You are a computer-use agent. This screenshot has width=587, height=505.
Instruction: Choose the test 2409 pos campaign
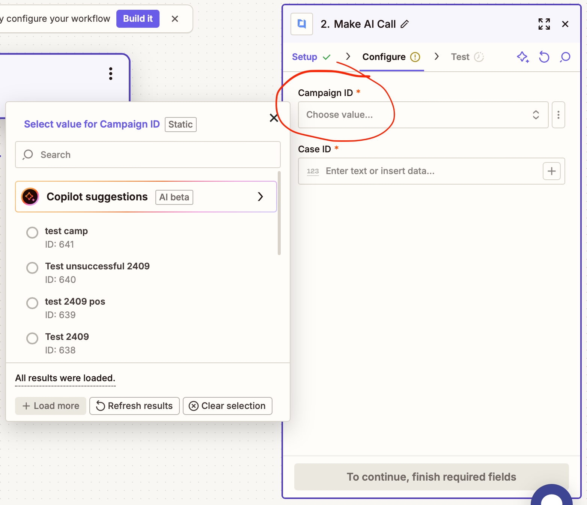click(x=32, y=303)
